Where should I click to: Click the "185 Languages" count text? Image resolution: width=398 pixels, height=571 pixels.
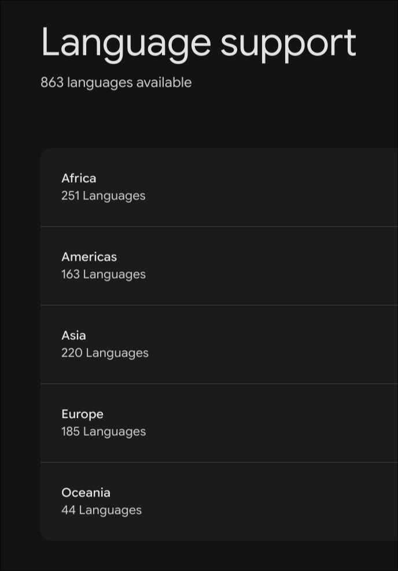[104, 432]
